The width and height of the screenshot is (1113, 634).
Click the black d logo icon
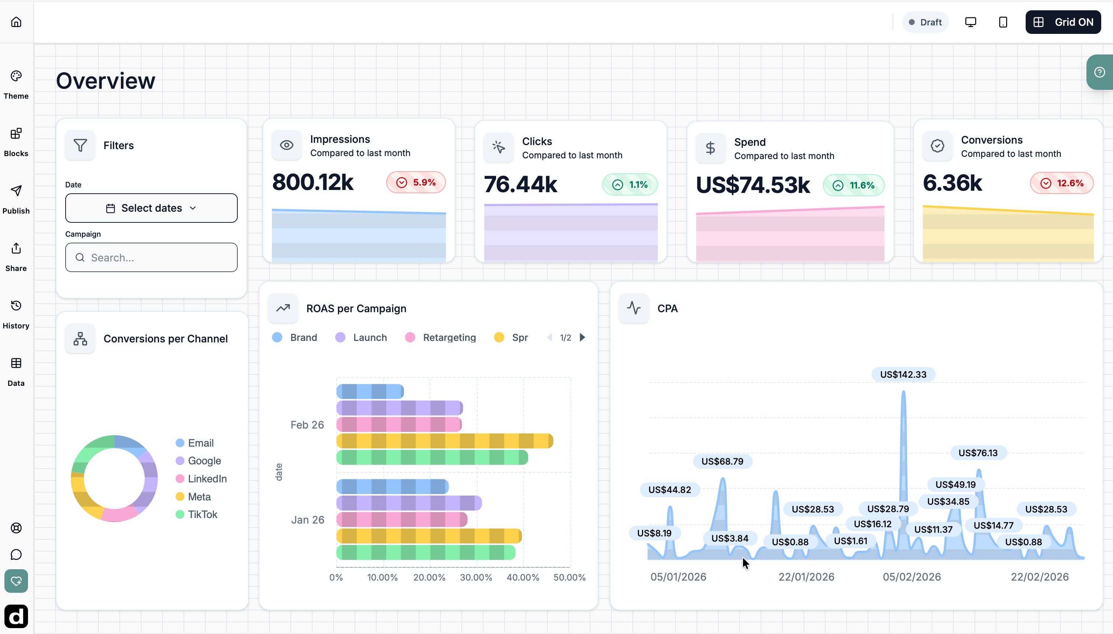point(16,617)
